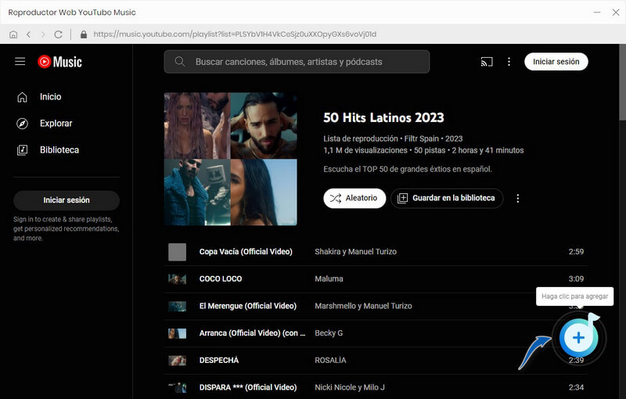This screenshot has height=399, width=626.
Task: Click the top-right Iniciar sesión button
Action: (x=556, y=62)
